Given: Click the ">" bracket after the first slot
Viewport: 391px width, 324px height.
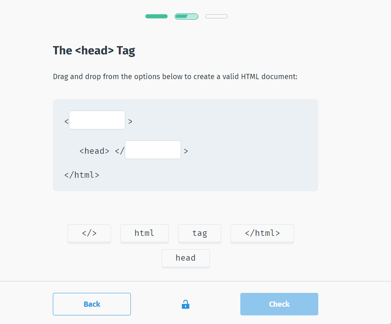Looking at the screenshot, I should coord(130,121).
